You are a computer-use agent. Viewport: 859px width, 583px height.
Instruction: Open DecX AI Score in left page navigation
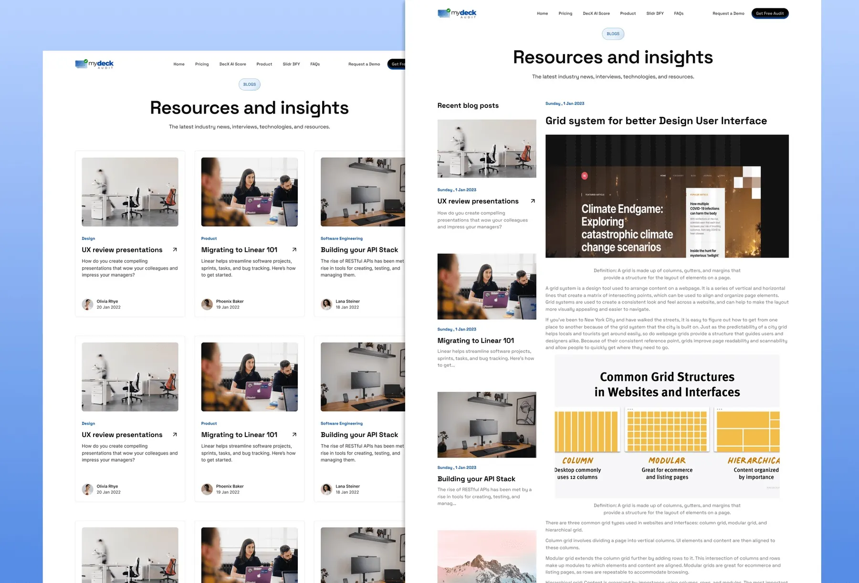click(x=233, y=64)
